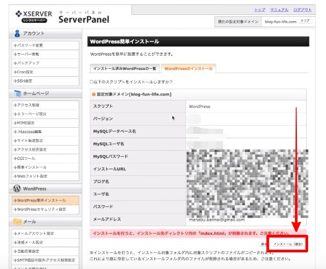
Task: Click the account person icon
Action: tap(17, 33)
